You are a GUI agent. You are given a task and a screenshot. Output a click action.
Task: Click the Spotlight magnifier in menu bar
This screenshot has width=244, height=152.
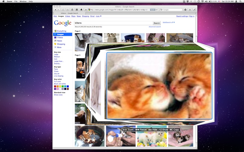(241, 2)
